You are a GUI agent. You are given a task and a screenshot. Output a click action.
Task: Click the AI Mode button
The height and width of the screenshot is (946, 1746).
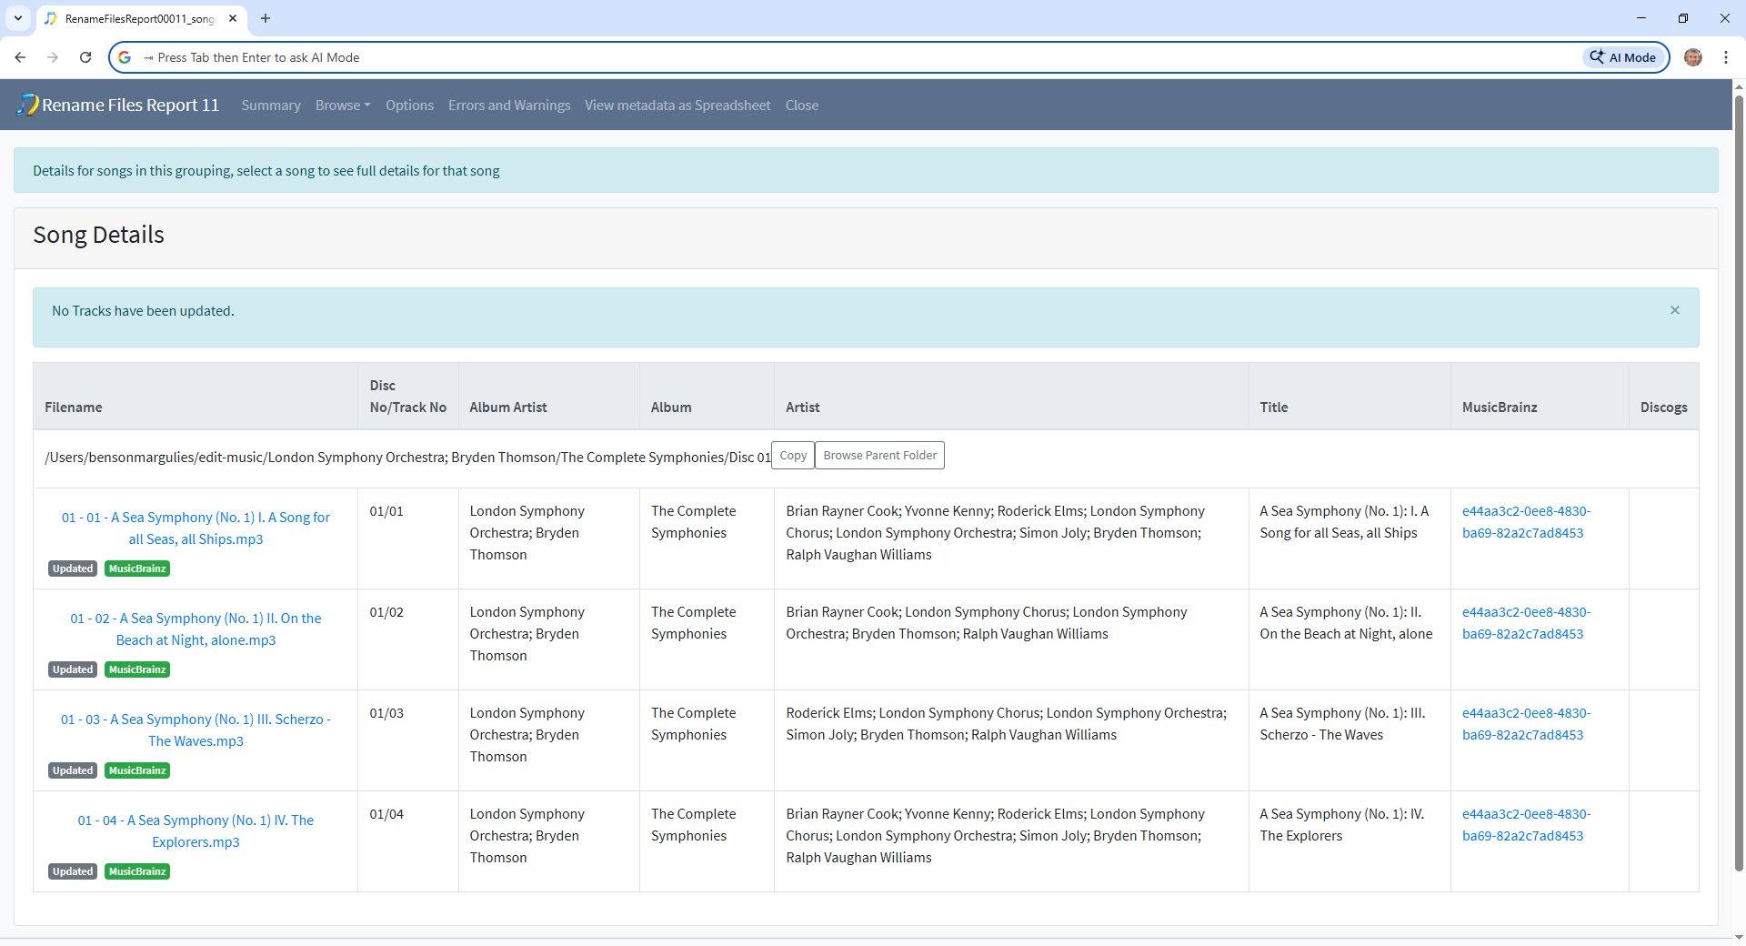(1624, 57)
